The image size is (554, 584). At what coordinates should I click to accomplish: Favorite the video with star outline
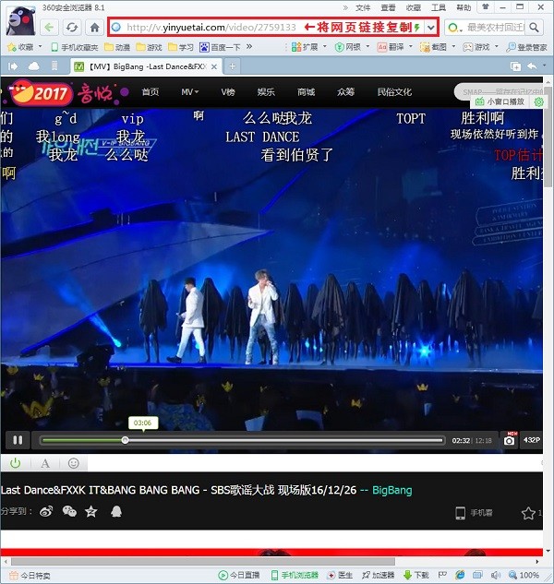tap(528, 513)
